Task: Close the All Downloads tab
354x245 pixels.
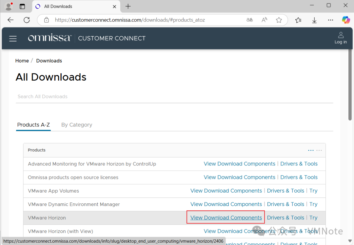Action: (114, 7)
